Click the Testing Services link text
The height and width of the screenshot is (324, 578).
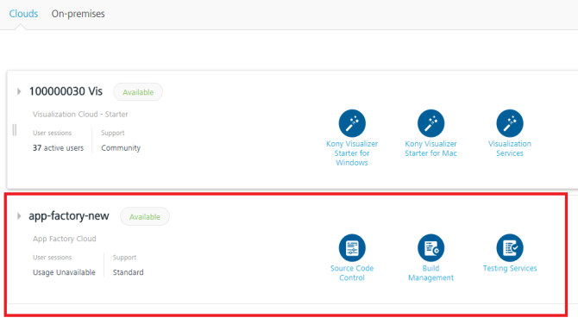[510, 268]
